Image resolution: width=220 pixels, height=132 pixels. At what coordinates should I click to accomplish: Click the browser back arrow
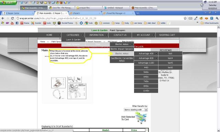3,18
